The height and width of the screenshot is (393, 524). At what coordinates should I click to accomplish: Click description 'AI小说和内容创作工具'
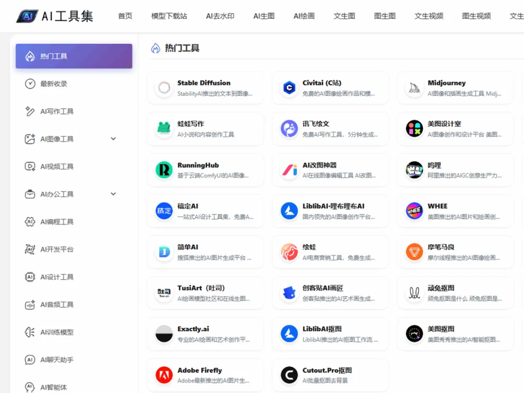206,134
